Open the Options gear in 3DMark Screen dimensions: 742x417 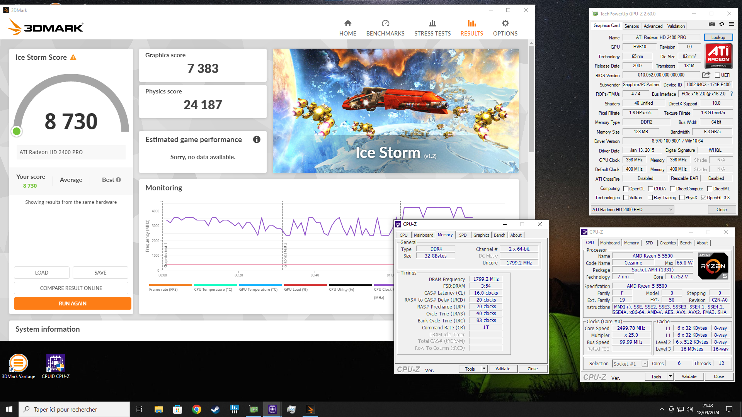[x=505, y=28]
